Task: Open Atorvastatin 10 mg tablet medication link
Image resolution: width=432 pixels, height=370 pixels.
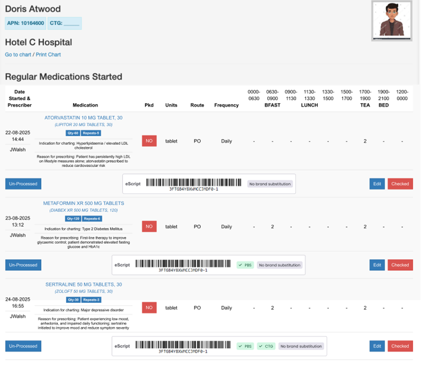Action: tap(83, 118)
